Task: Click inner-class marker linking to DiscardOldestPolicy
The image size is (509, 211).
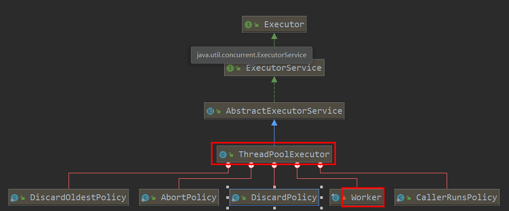Action: point(228,165)
